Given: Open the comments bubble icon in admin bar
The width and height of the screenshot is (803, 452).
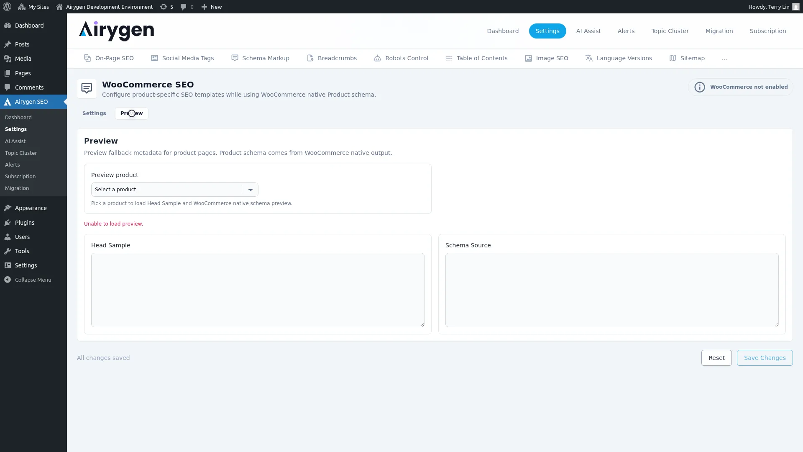Looking at the screenshot, I should [x=183, y=7].
